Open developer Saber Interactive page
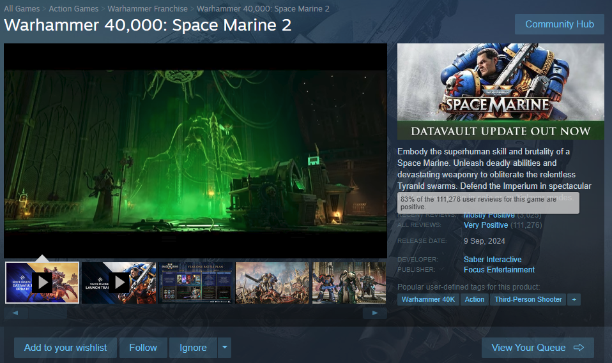Viewport: 612px width, 363px height. click(493, 259)
